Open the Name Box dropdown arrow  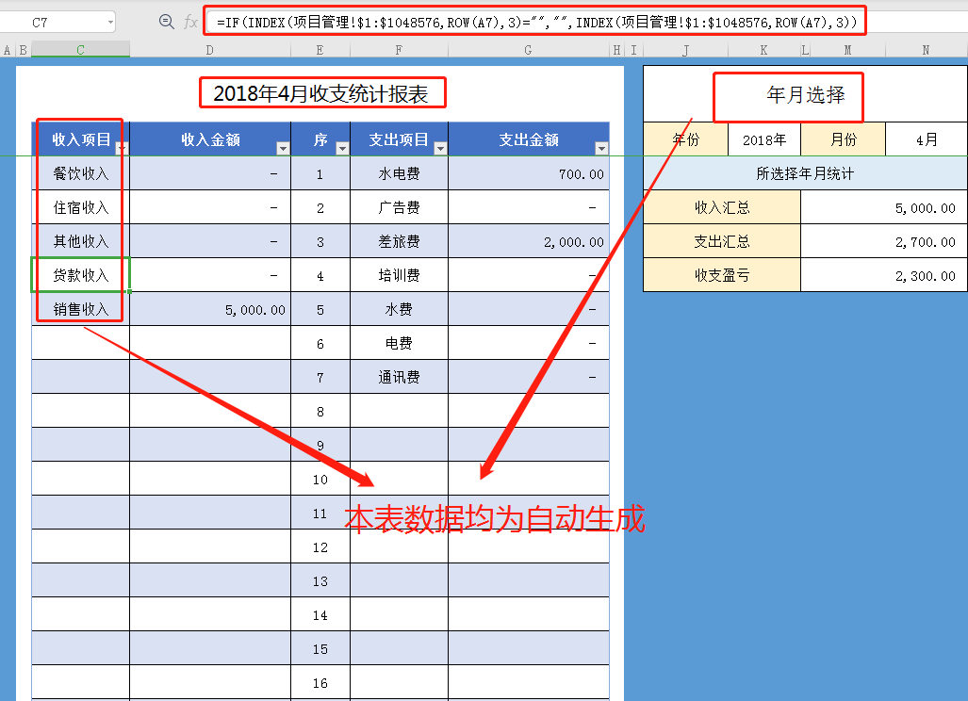tap(110, 23)
